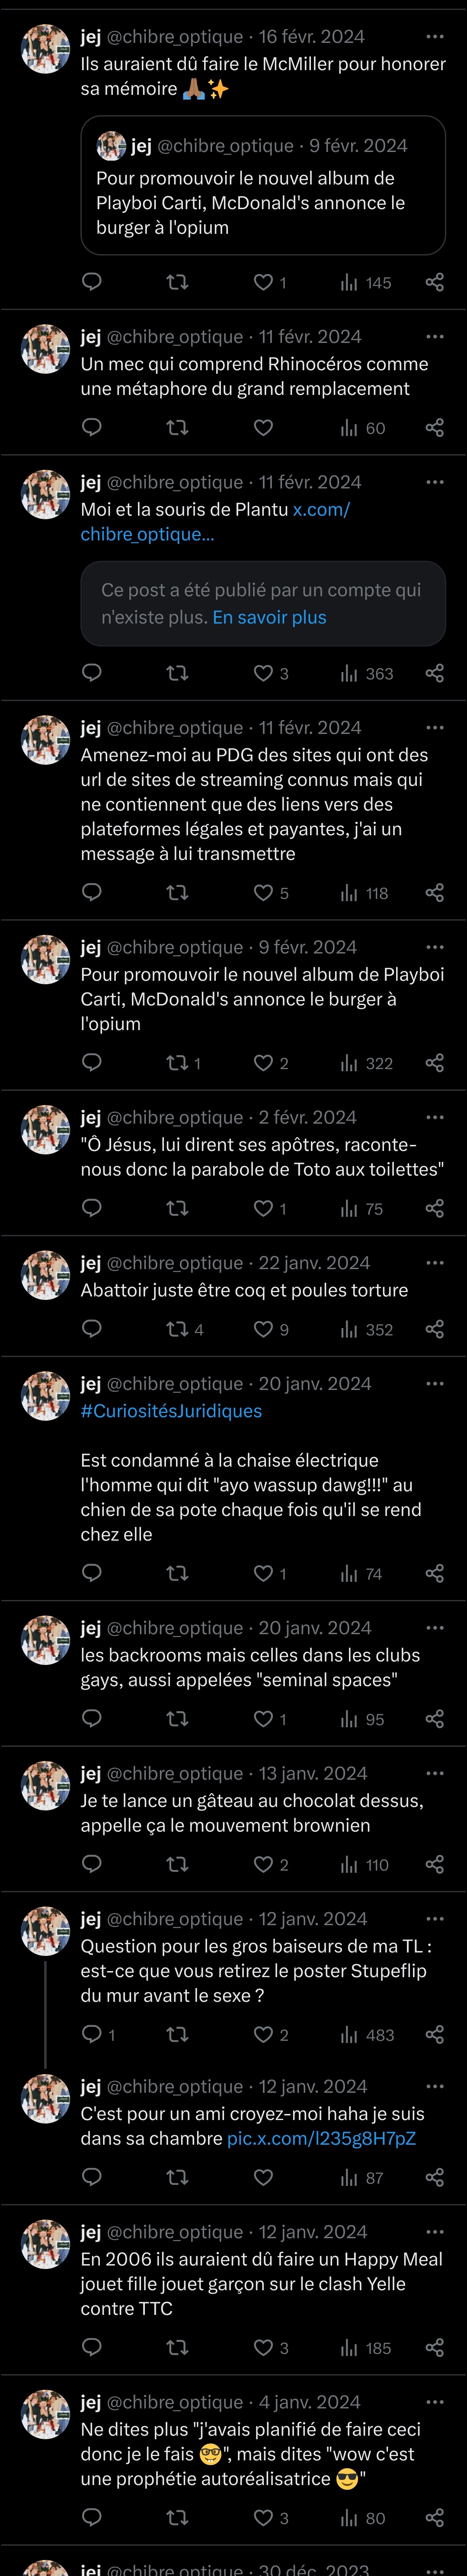The width and height of the screenshot is (467, 2576).
Task: Click the avatar on the Rhinocéros tweet
Action: click(46, 349)
